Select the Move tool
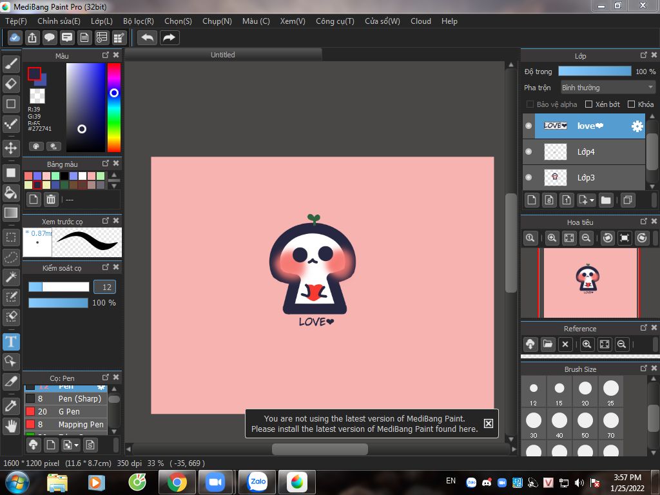660x495 pixels. (11, 148)
